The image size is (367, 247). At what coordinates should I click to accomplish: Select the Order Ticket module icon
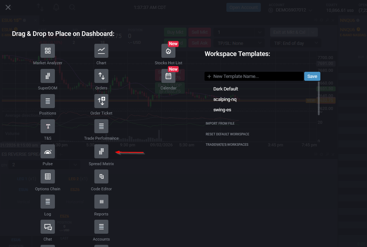pyautogui.click(x=101, y=101)
